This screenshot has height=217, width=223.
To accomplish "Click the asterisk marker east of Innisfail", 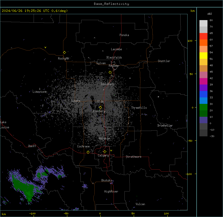I will click(130, 78).
